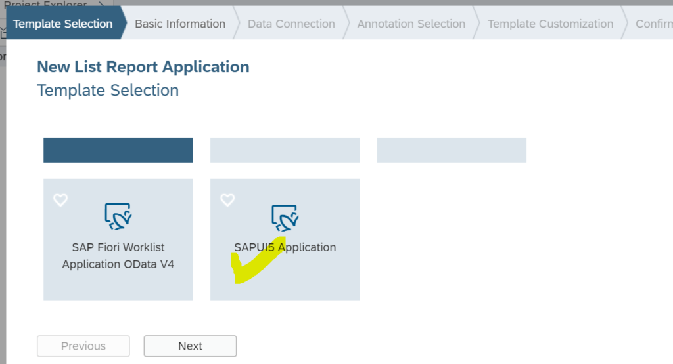Screen dimensions: 673x364
Task: Select the SAPUI5 Application template icon
Action: (x=285, y=218)
